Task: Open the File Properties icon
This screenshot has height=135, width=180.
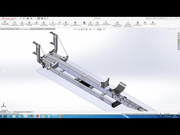Action: tap(45, 18)
